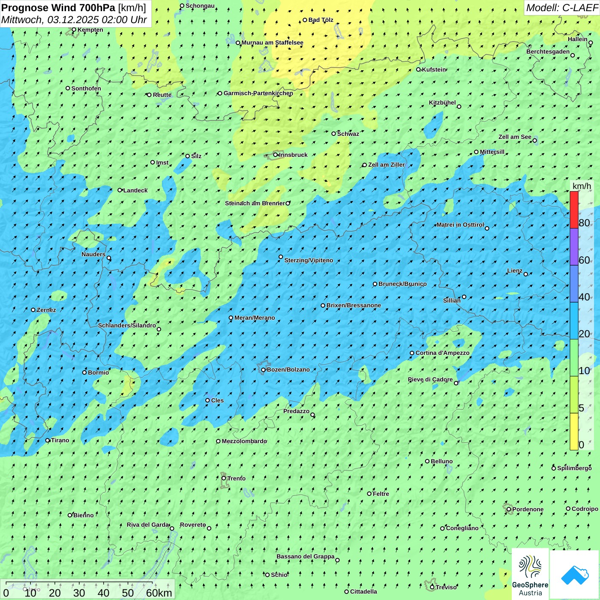Click the 'Riva del Garda' label
This screenshot has height=600, width=600.
(148, 525)
